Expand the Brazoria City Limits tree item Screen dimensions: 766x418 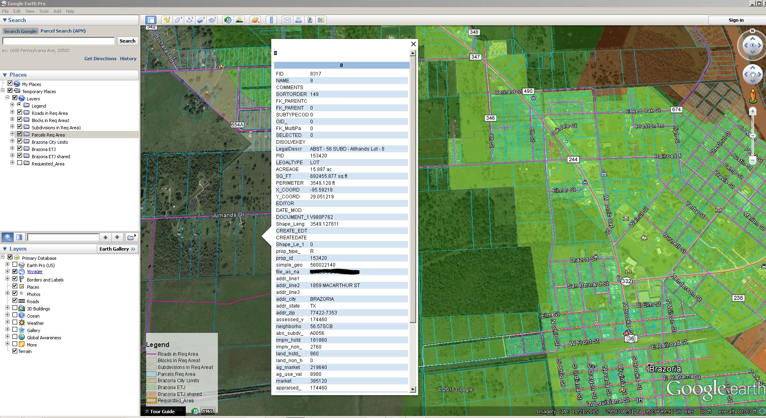pyautogui.click(x=12, y=142)
